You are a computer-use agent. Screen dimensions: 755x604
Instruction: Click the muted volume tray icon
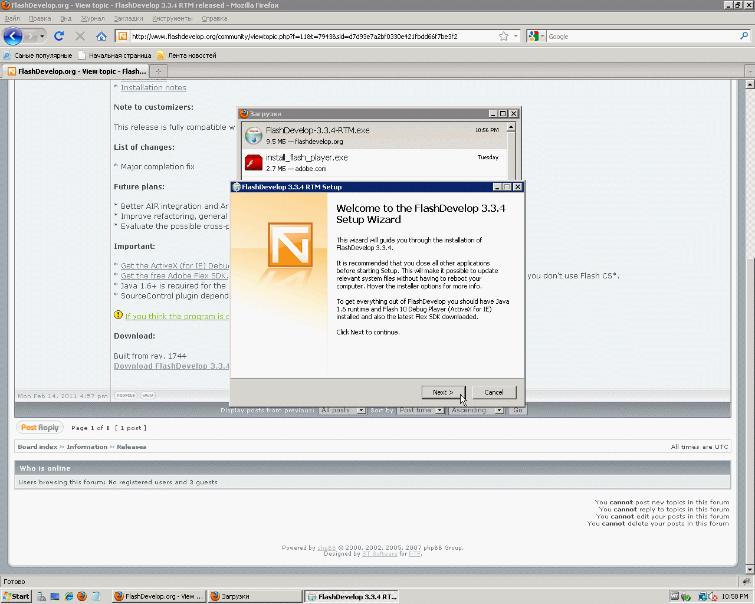click(x=713, y=596)
